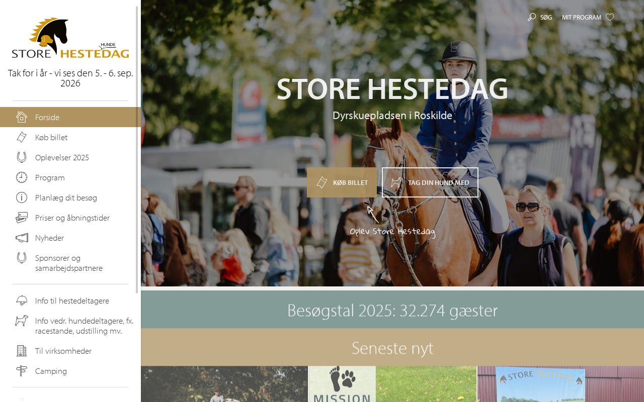This screenshot has height=402, width=644.
Task: Click the Store Hestedag logo
Action: [70, 38]
